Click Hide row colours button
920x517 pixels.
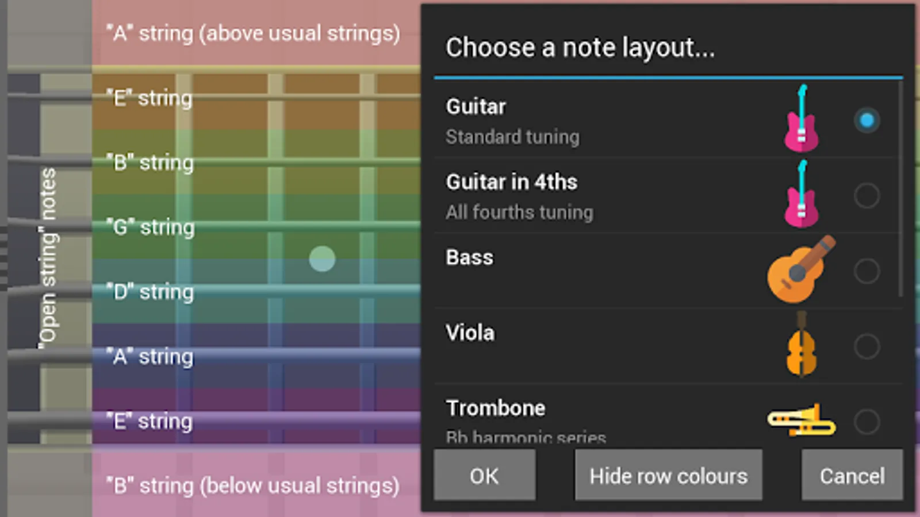click(668, 475)
